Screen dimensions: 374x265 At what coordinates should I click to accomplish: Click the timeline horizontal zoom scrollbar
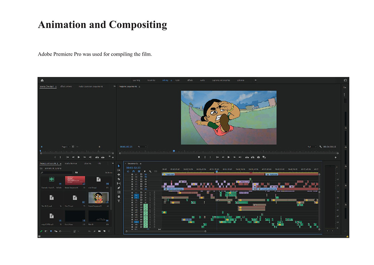166,231
